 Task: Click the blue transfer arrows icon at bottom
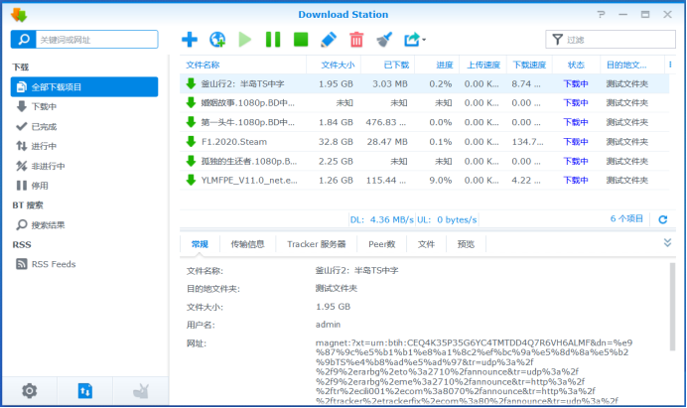click(85, 390)
